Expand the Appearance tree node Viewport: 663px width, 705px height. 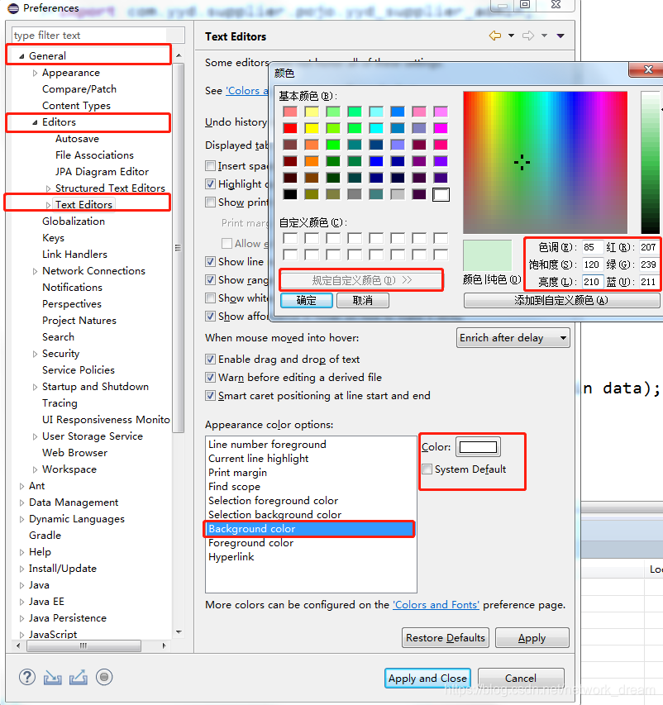click(35, 73)
